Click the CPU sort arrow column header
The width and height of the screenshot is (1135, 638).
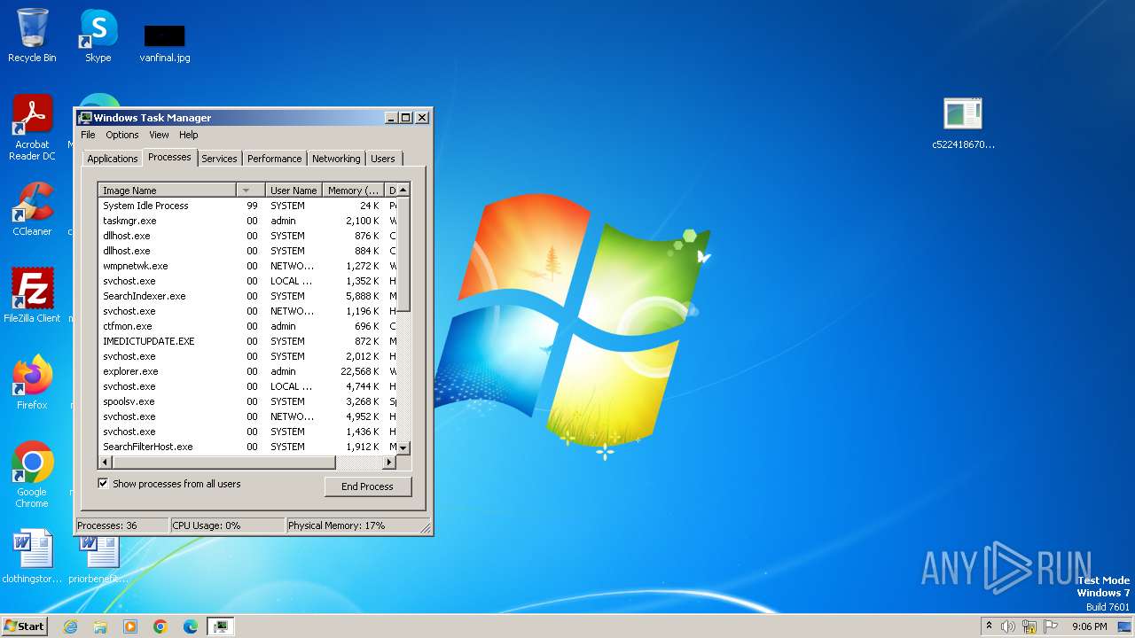[x=250, y=191]
